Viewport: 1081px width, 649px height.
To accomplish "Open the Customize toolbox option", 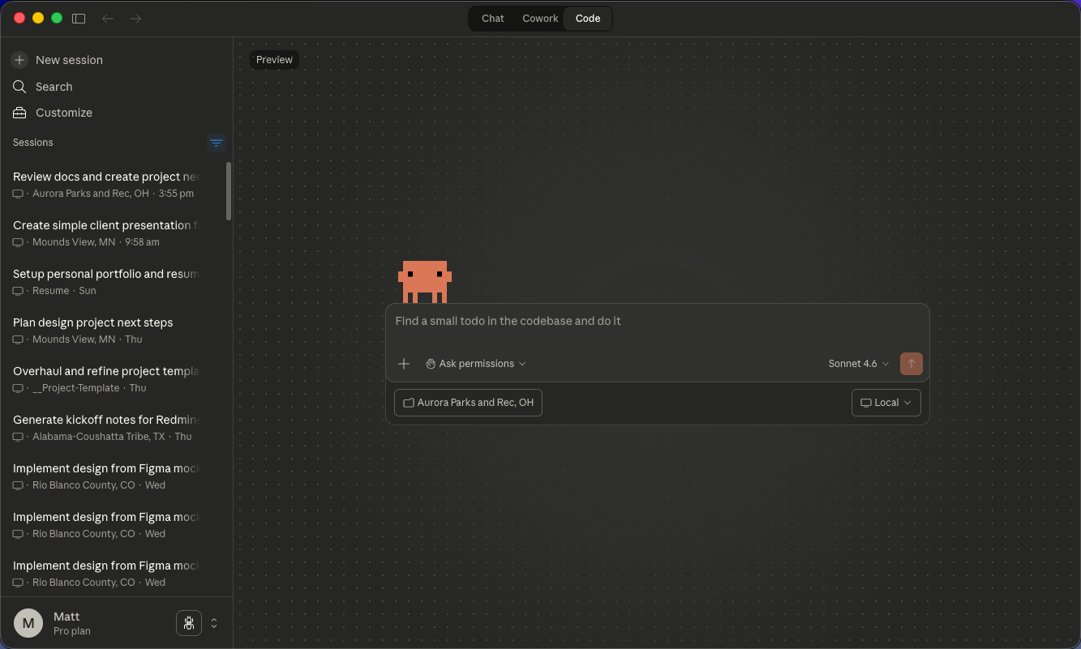I will (x=63, y=113).
